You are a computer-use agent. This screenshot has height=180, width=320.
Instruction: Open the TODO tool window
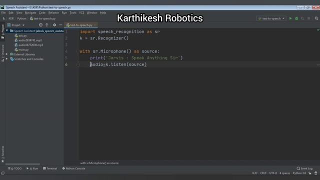(14, 168)
